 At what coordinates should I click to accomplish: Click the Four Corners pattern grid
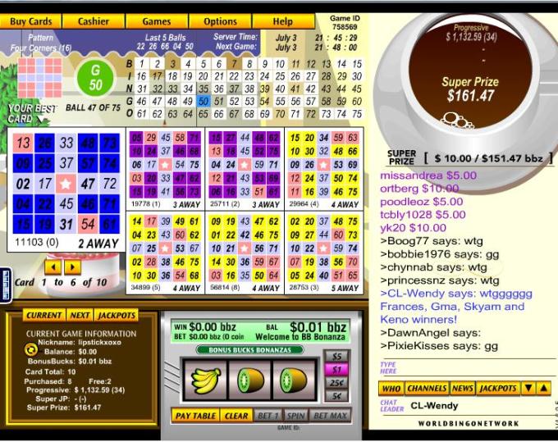tap(39, 78)
